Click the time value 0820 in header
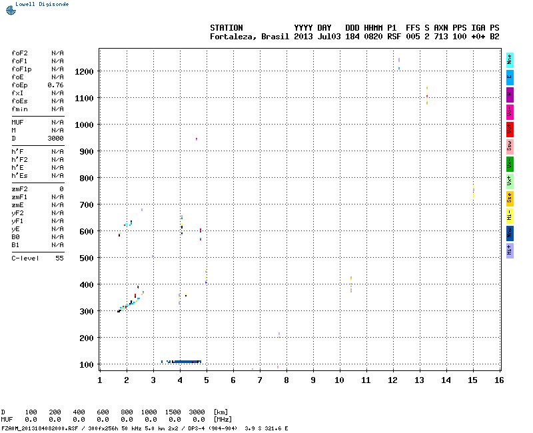533x433 pixels. 373,37
